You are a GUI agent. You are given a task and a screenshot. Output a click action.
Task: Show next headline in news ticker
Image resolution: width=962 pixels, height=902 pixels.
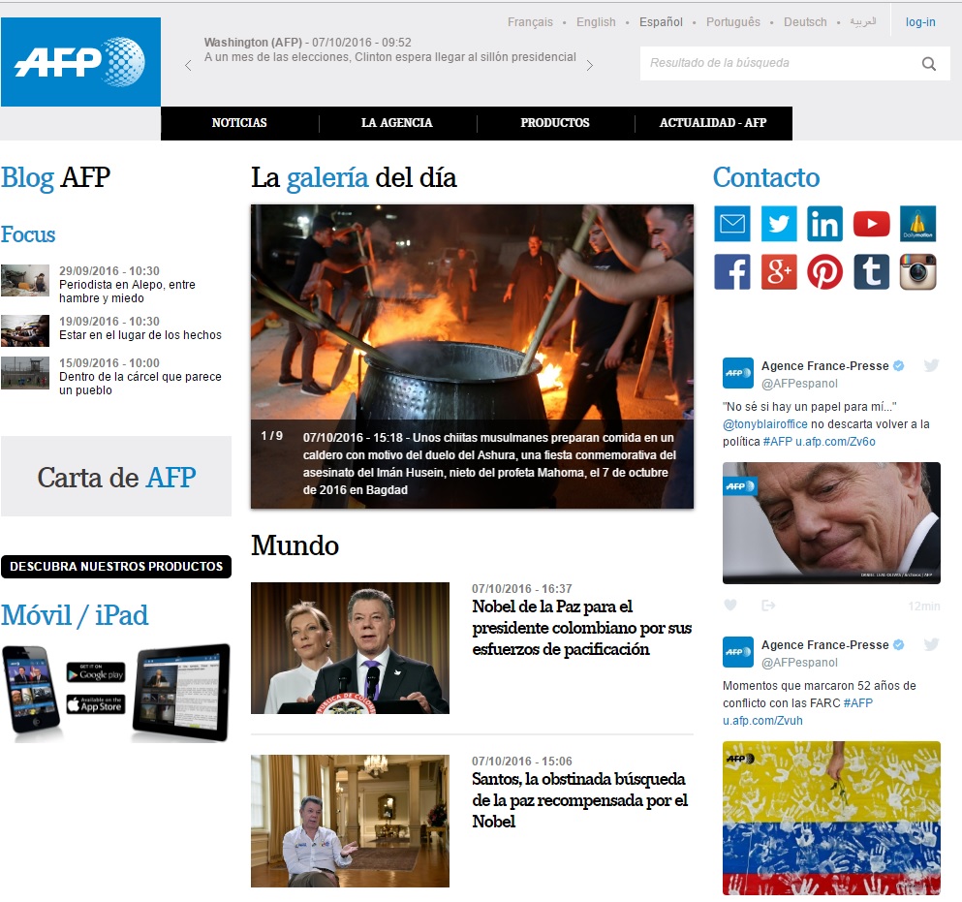pos(590,66)
